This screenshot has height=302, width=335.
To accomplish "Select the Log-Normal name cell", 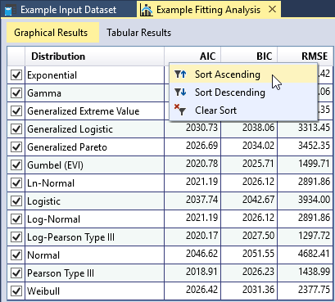I will [x=94, y=219].
